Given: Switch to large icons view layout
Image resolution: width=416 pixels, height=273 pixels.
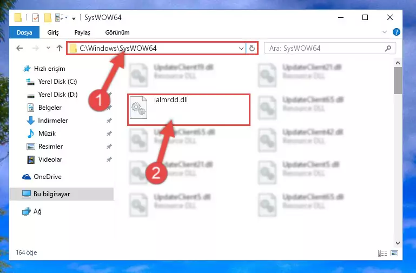Looking at the screenshot, I should [x=394, y=254].
